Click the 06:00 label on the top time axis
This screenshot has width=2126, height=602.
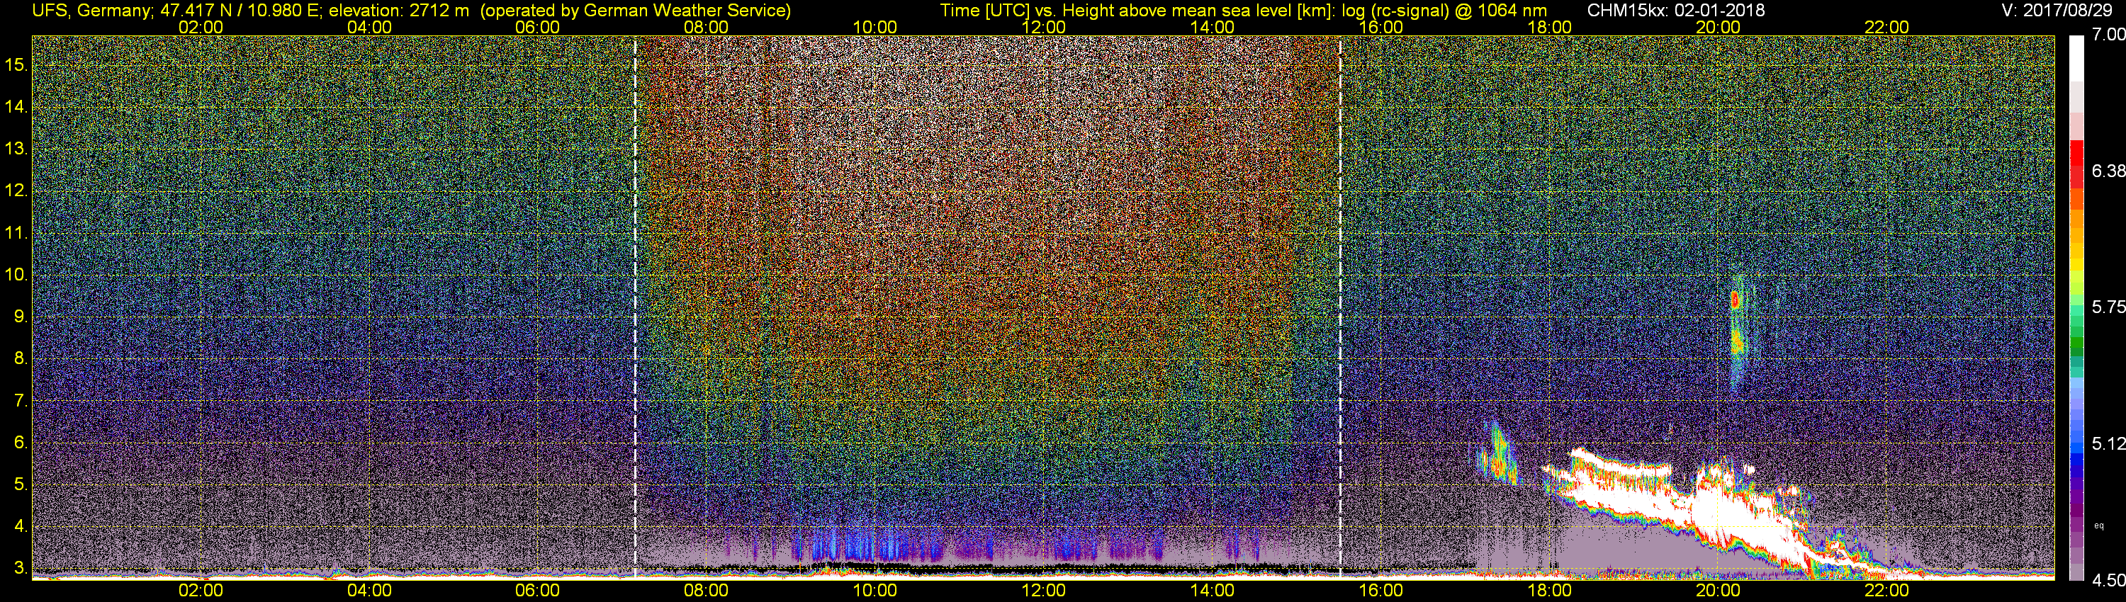click(x=537, y=27)
